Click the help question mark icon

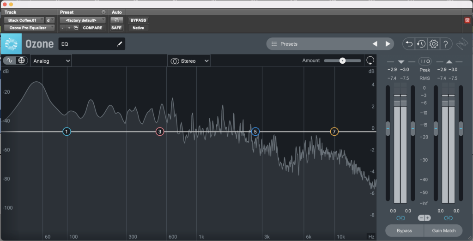(x=445, y=44)
